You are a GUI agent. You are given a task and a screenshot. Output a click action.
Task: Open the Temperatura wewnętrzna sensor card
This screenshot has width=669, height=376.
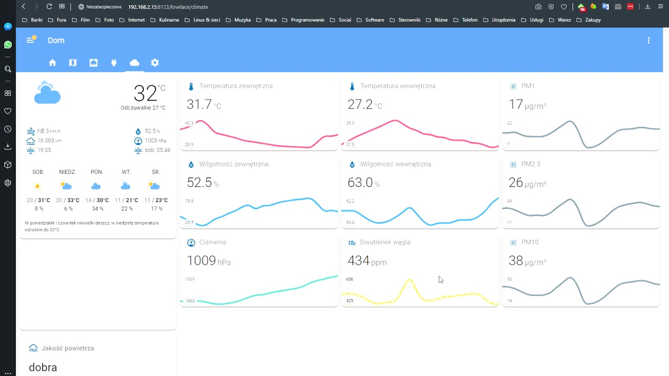coord(420,115)
